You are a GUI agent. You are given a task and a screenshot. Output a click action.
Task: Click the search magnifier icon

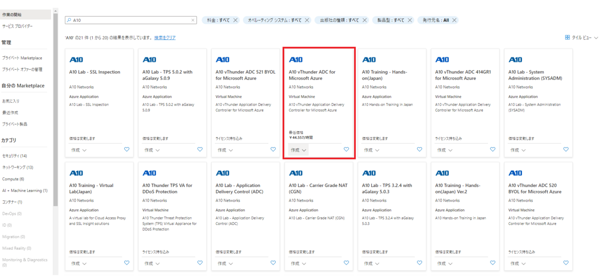tap(69, 20)
